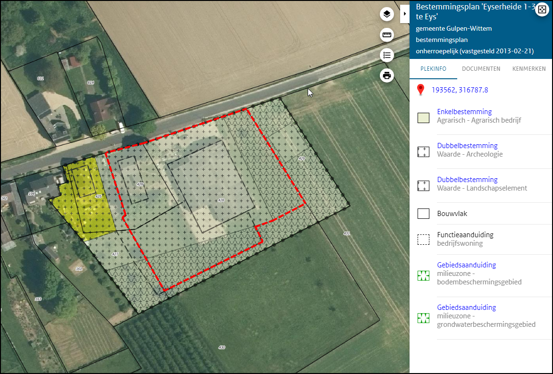The height and width of the screenshot is (374, 553).
Task: Click parcel 426 on the map
Action: [x=140, y=184]
